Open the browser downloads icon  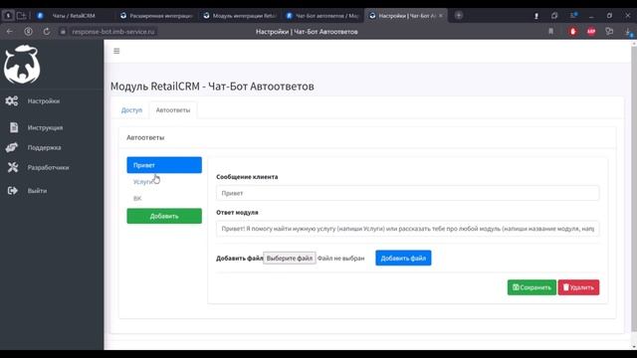click(628, 32)
